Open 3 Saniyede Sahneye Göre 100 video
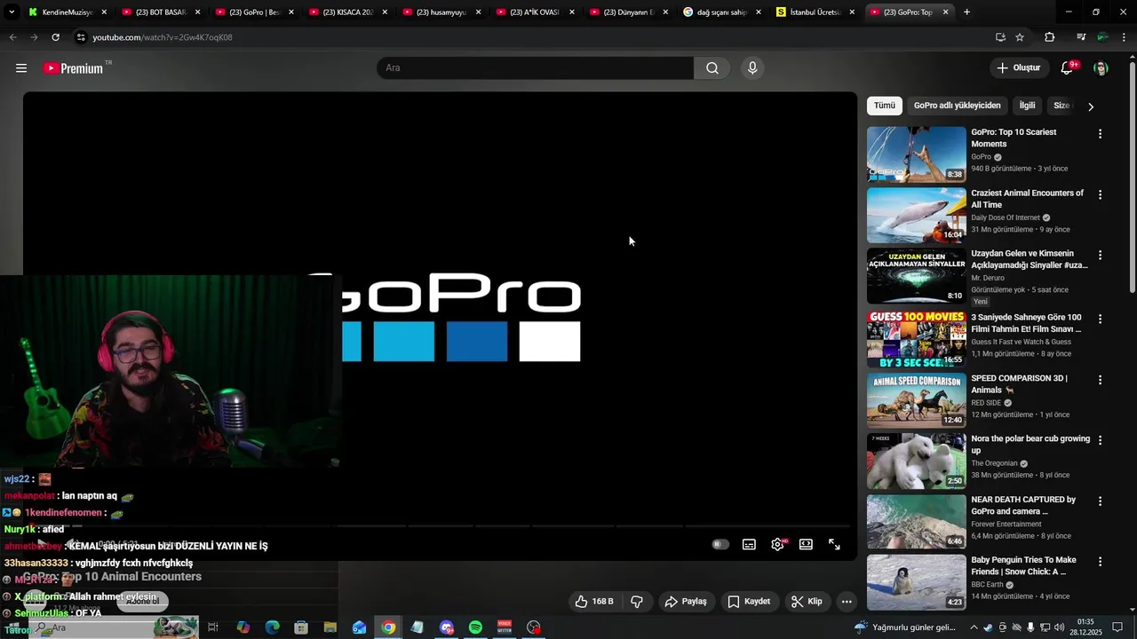Screen dimensions: 1137x639 tap(1026, 323)
